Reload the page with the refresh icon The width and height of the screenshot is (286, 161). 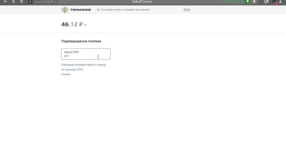(x=21, y=1)
